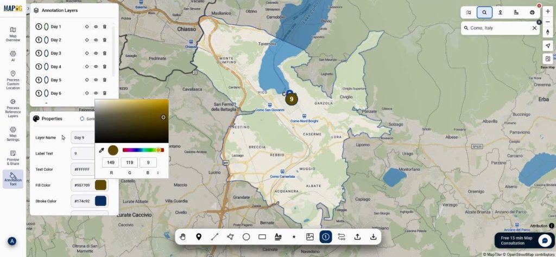556x257 pixels.
Task: Switch color format using RGB toggle arrows
Action: click(158, 172)
